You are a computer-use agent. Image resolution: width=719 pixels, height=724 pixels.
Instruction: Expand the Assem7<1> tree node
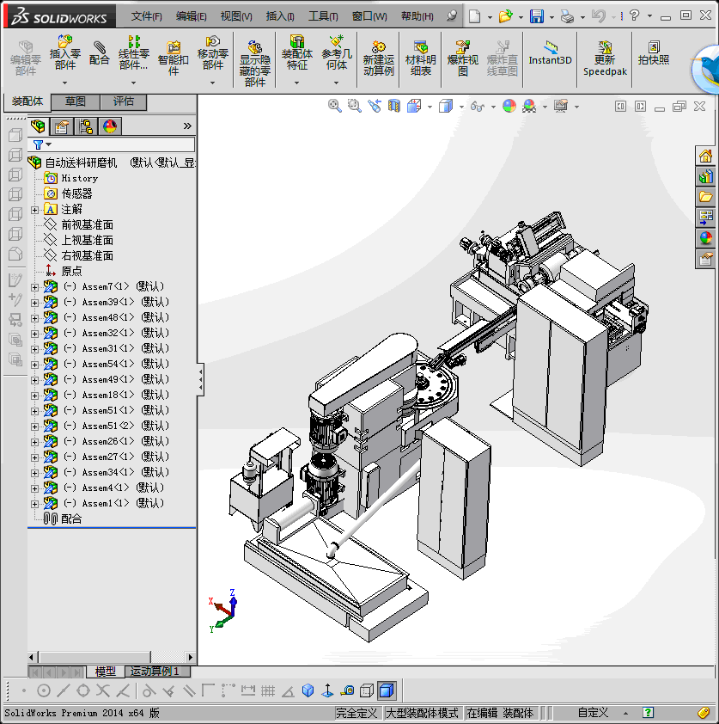coord(34,287)
